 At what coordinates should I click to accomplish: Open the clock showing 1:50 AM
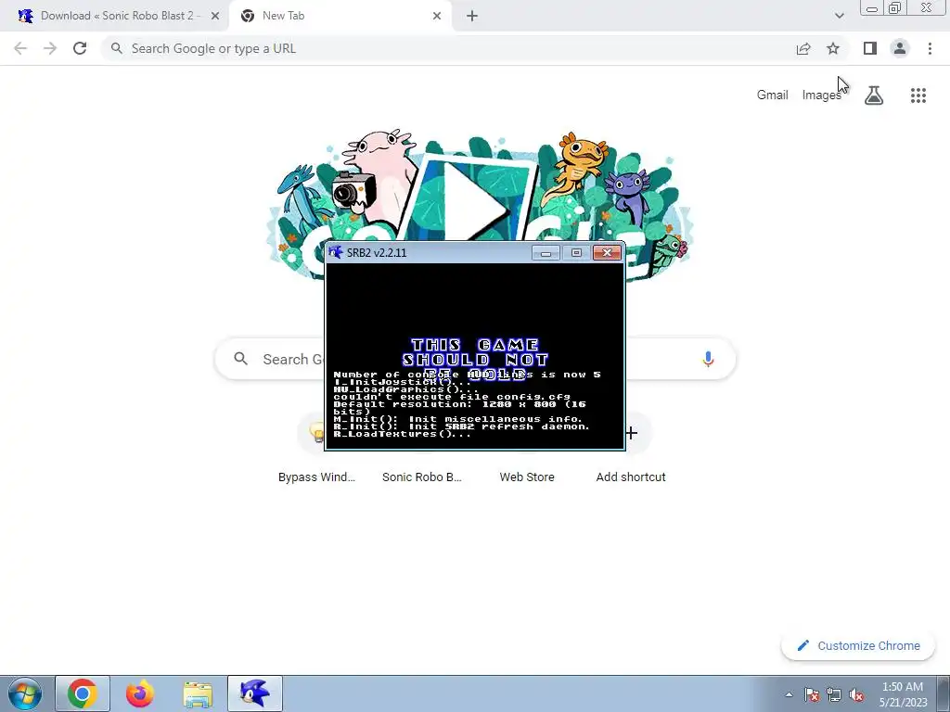tap(903, 694)
